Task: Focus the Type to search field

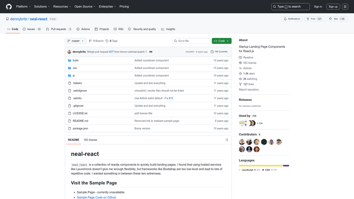Action: click(290, 7)
